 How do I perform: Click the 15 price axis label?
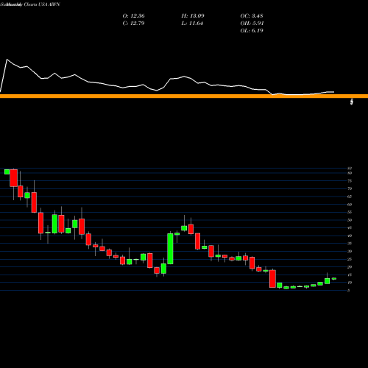(x=350, y=275)
